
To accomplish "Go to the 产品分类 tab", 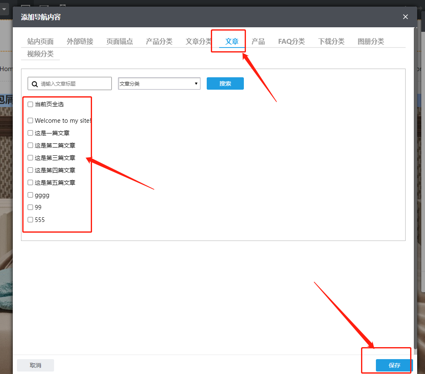I will (159, 41).
